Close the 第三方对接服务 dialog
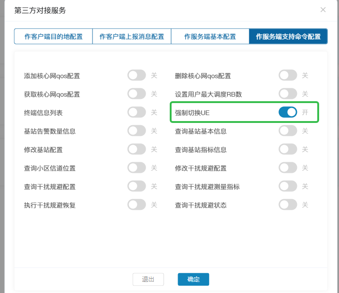339x293 pixels. [323, 10]
